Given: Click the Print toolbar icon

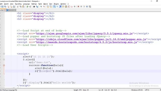Looking at the screenshot, I should point(14,7).
